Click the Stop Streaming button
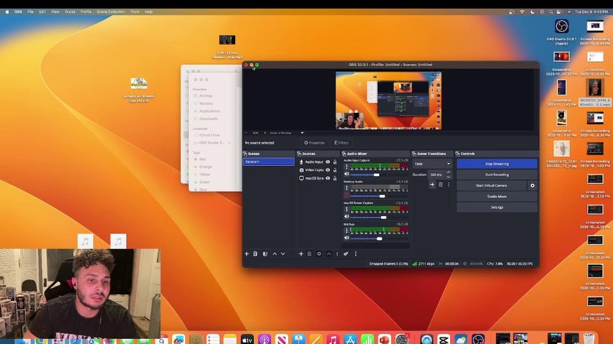Viewport: 613px width, 344px height. point(496,164)
